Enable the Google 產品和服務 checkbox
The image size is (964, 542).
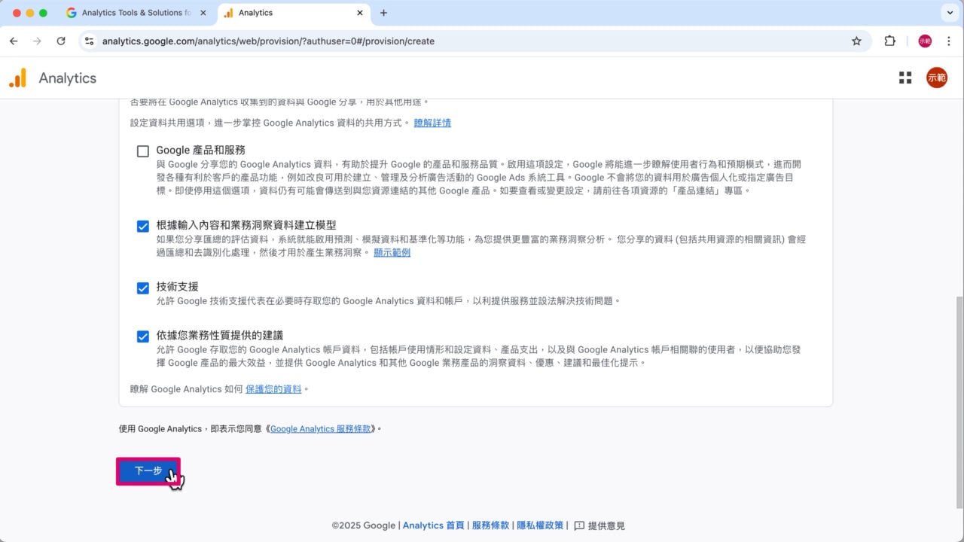tap(142, 150)
